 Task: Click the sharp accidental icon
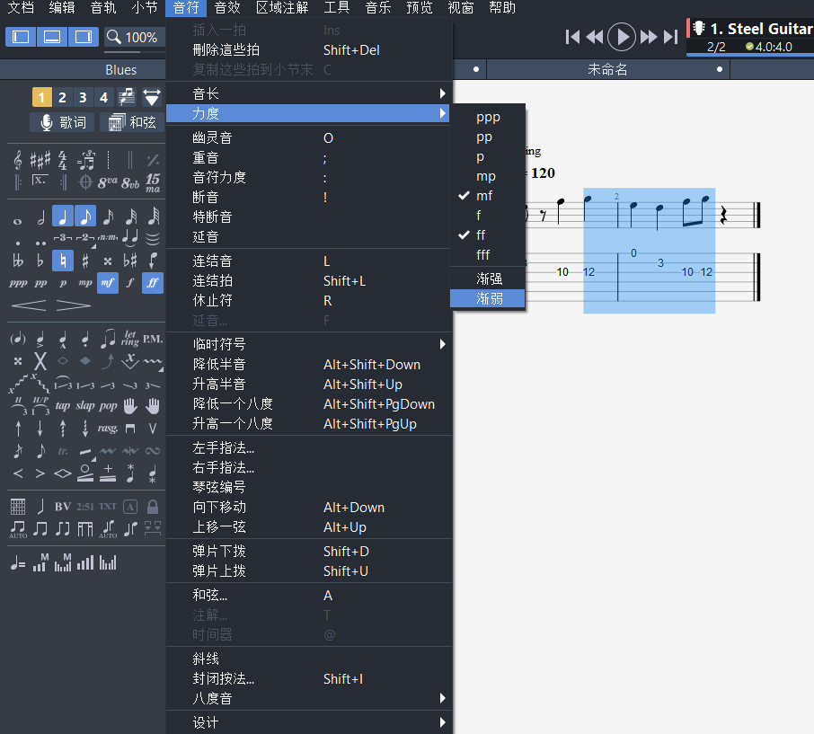pos(85,261)
